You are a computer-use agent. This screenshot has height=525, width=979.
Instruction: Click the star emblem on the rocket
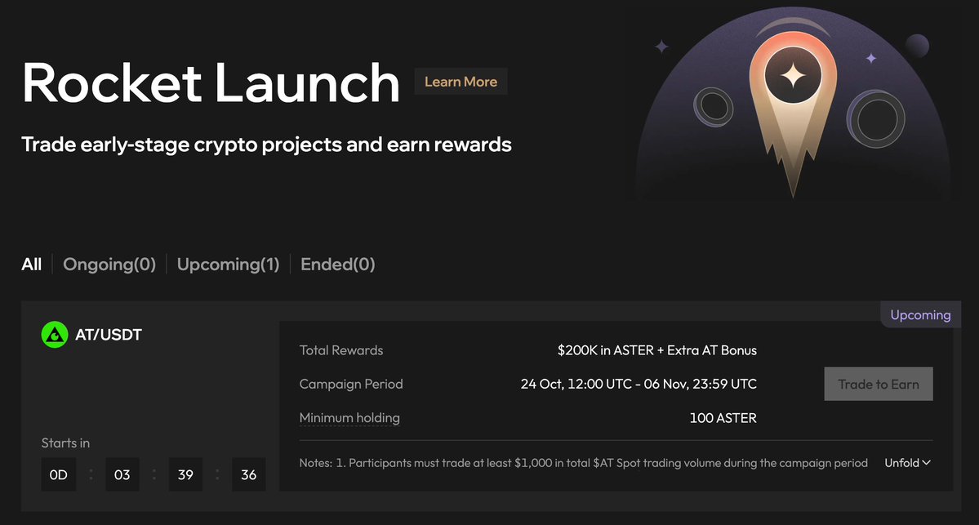(792, 78)
